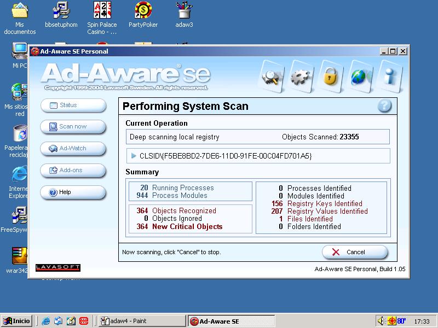The image size is (438, 328).
Task: Click the notepad-style quick launch icon
Action: [71, 321]
